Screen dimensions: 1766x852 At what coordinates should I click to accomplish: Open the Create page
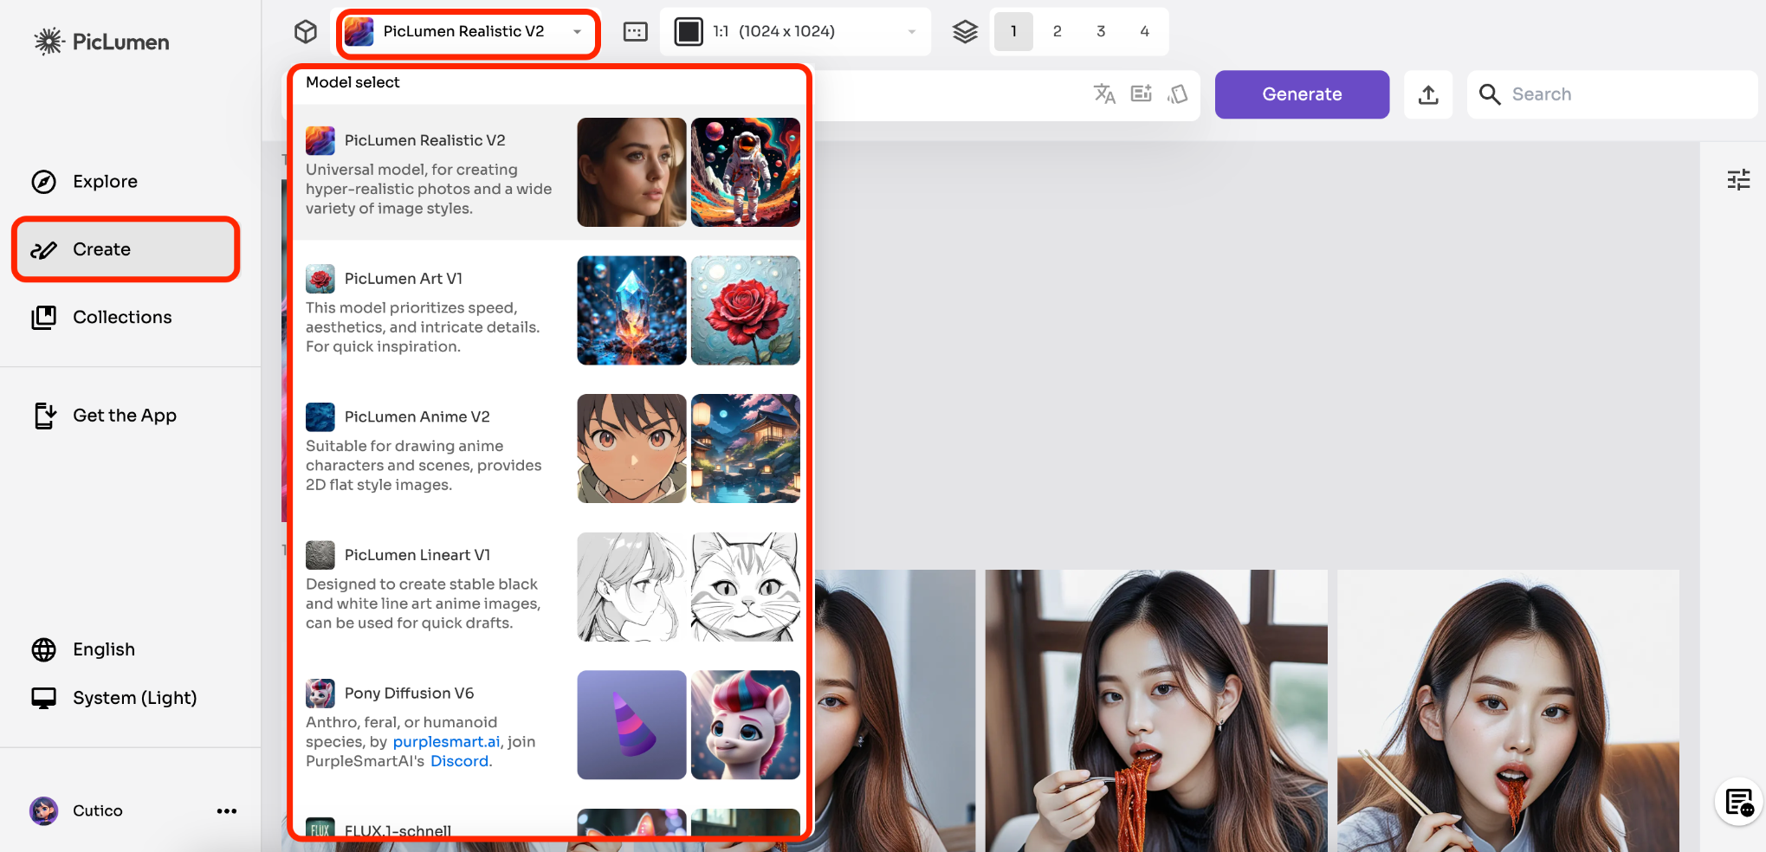click(126, 249)
